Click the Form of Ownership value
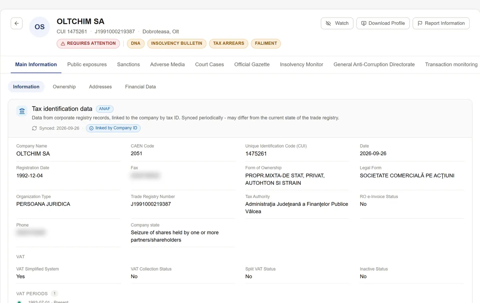 (285, 179)
